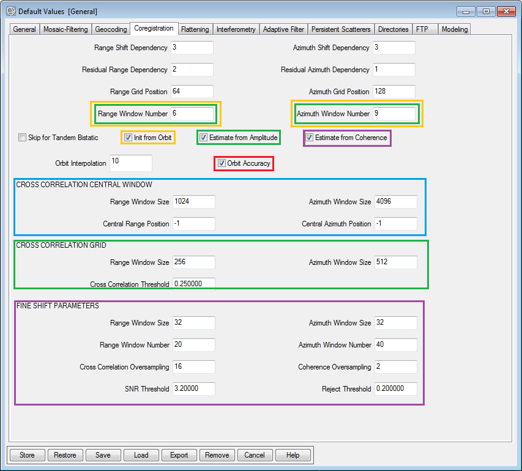Open the Mosaic-Filtering tab
Image resolution: width=522 pixels, height=471 pixels.
click(x=65, y=29)
